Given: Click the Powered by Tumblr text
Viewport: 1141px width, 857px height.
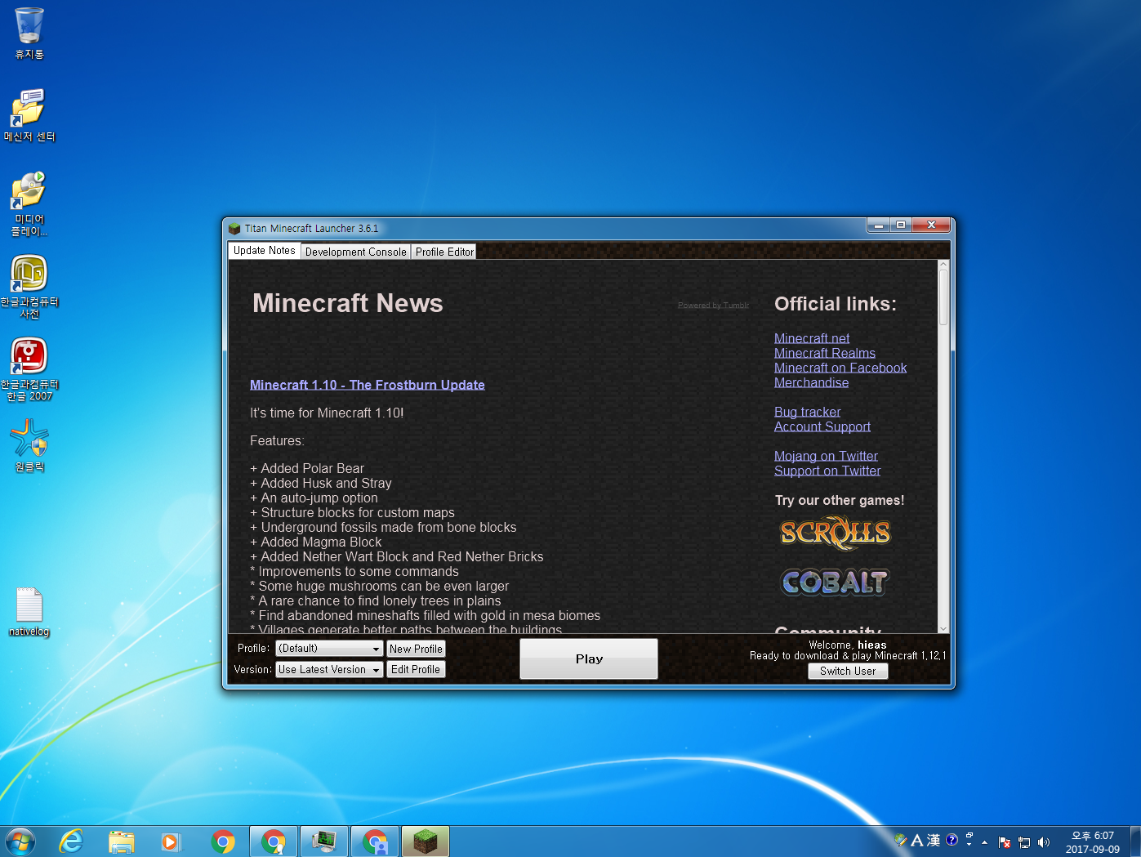Looking at the screenshot, I should (x=713, y=306).
